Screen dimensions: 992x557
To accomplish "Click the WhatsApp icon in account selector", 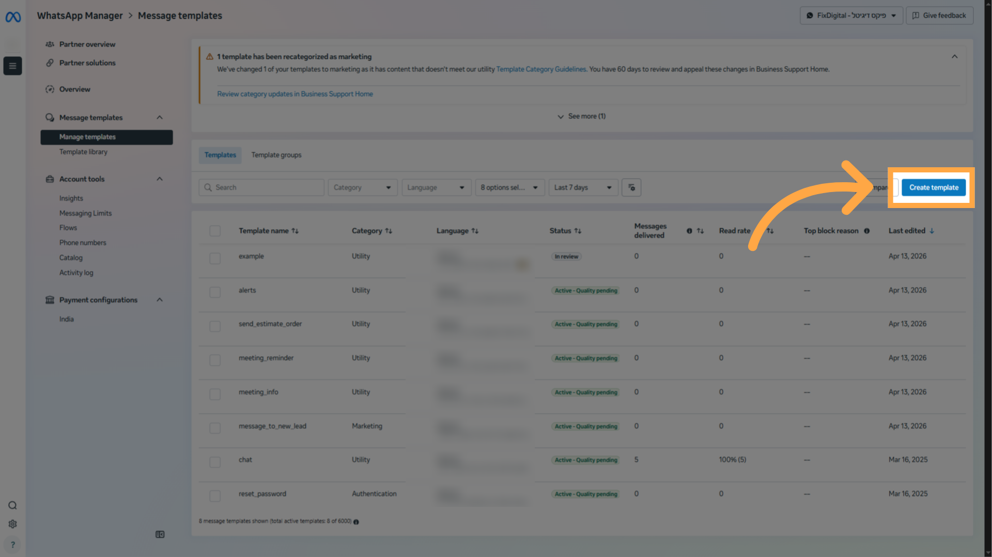I will click(x=810, y=15).
